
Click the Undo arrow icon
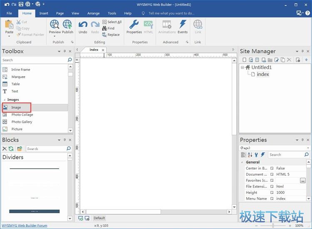pyautogui.click(x=83, y=25)
